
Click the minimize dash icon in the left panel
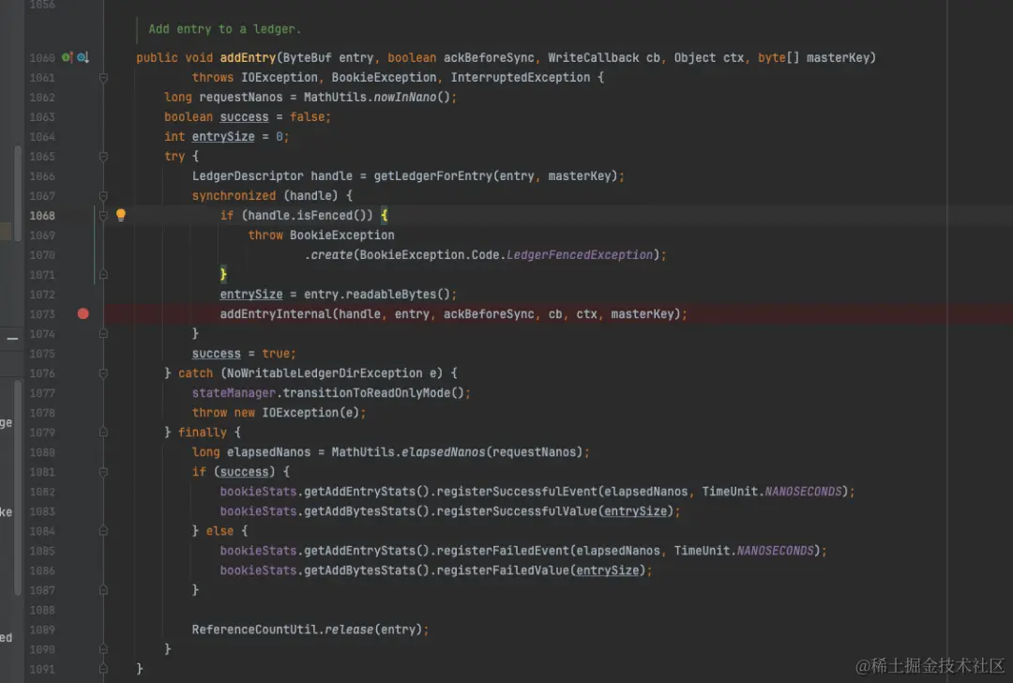(x=12, y=338)
